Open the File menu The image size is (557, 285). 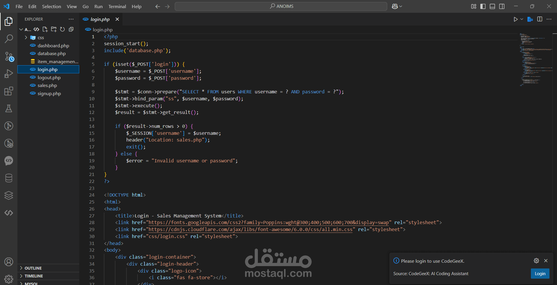pos(19,6)
